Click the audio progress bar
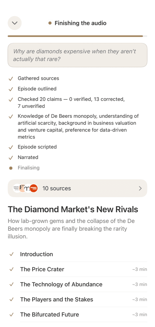The height and width of the screenshot is (327, 155). point(77,36)
